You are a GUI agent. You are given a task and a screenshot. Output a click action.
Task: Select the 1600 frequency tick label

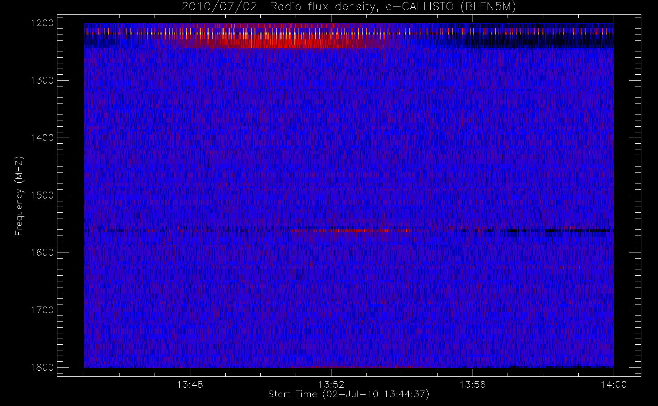click(x=43, y=253)
